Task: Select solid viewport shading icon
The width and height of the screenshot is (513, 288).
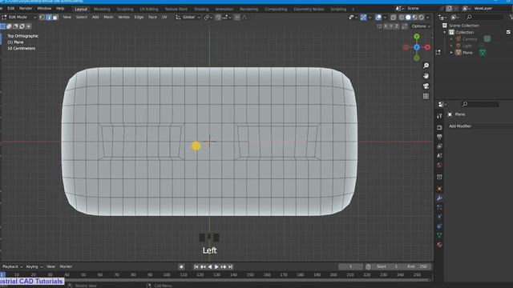Action: point(408,18)
